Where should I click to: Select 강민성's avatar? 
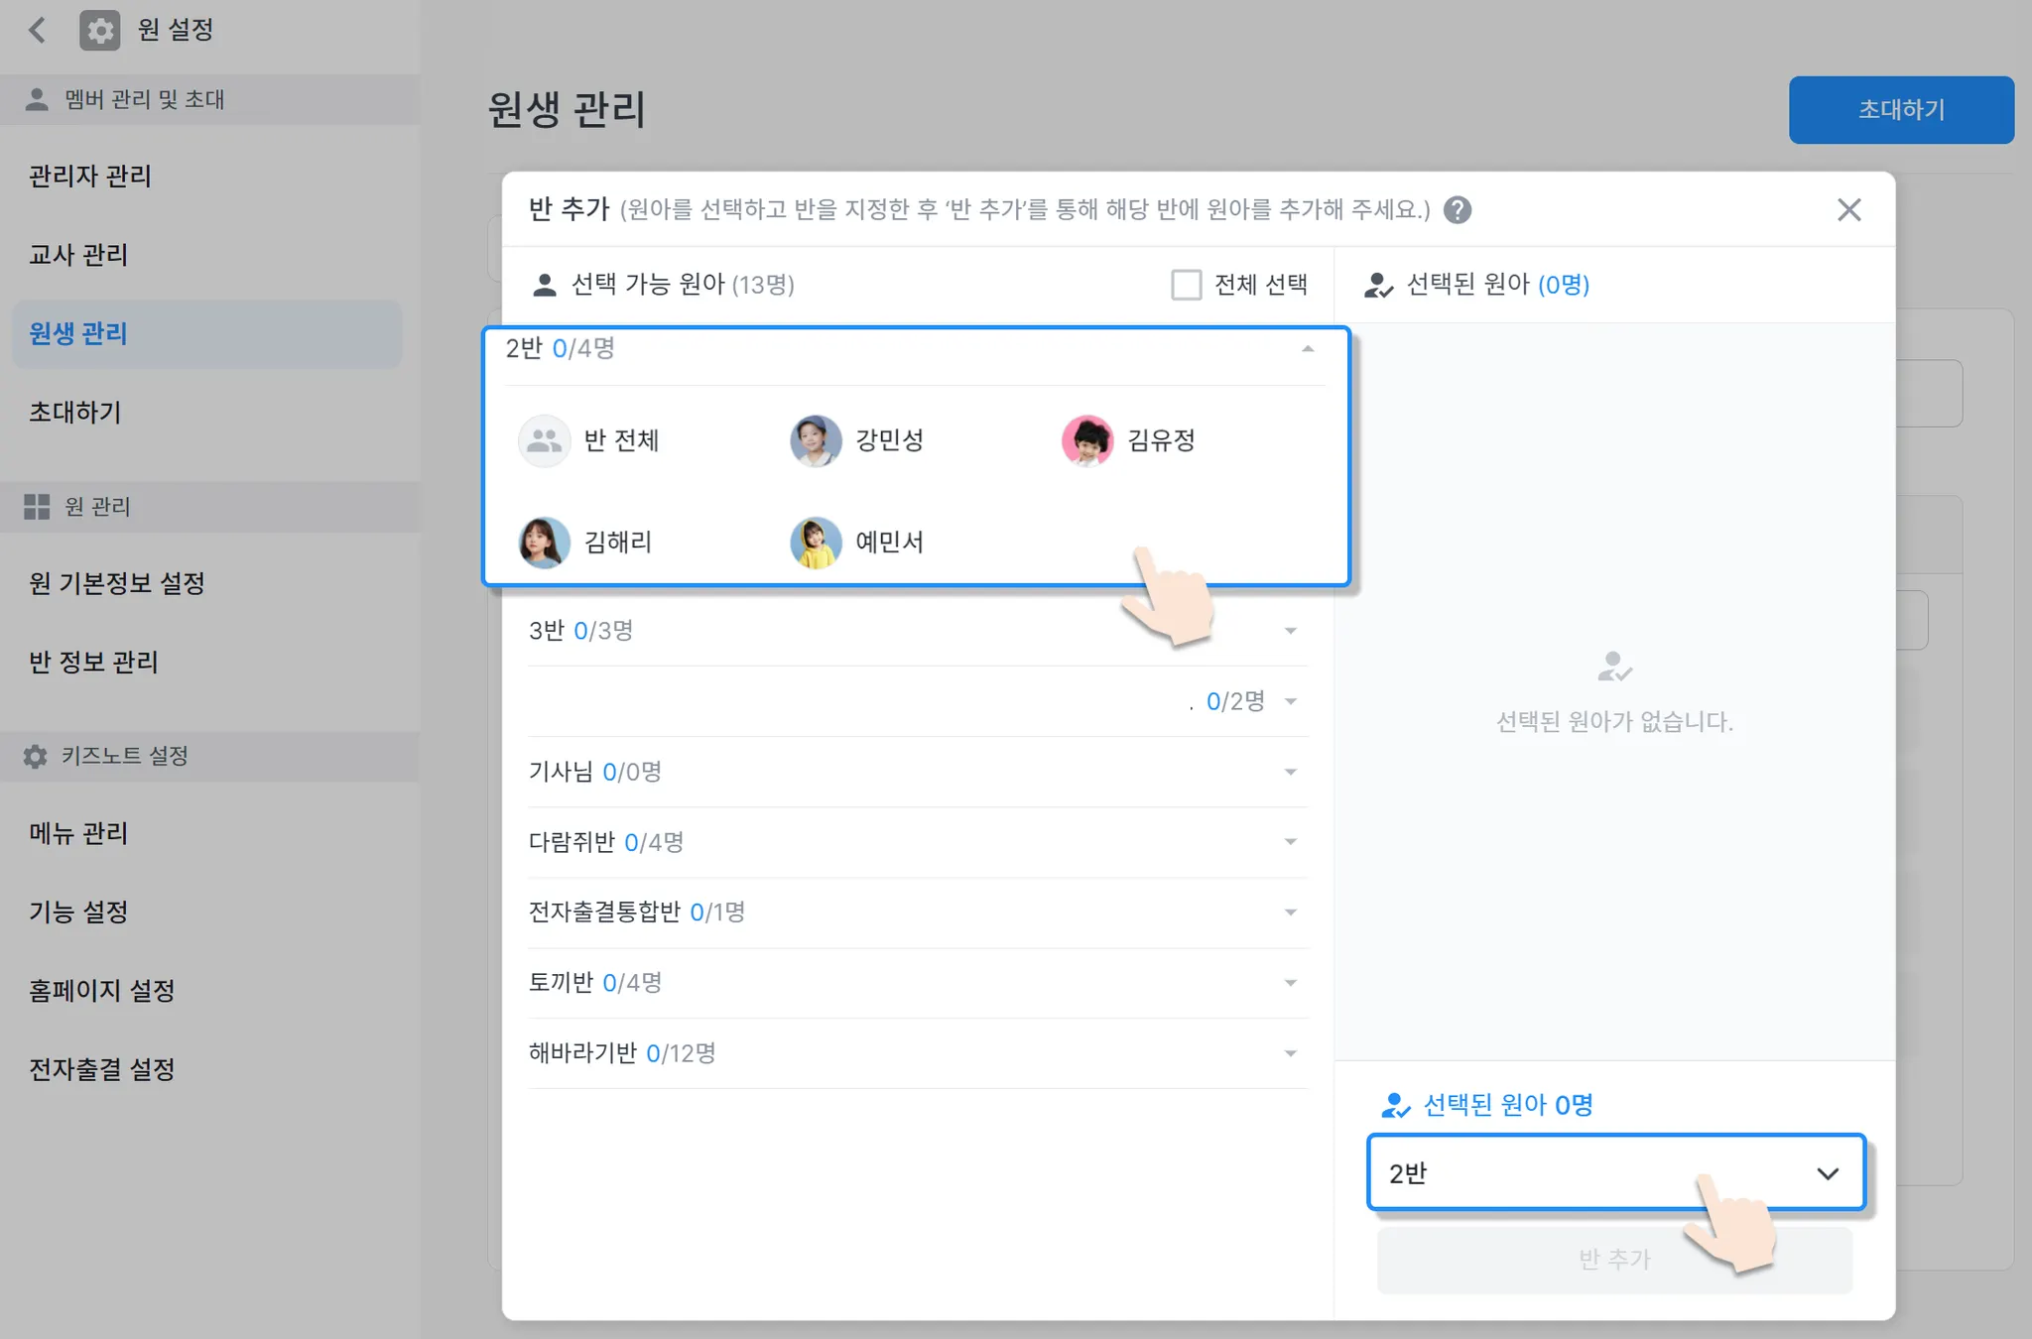tap(816, 440)
